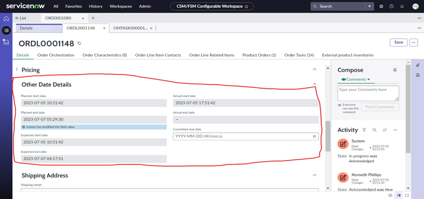Open sub-tab bar overflow ellipsis
The height and width of the screenshot is (199, 424).
pos(419,28)
